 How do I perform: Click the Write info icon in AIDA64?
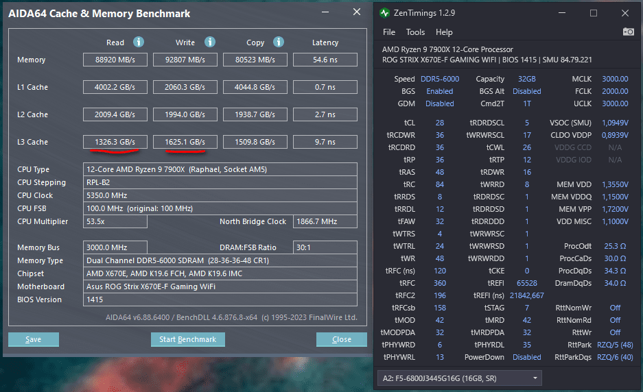(x=210, y=42)
